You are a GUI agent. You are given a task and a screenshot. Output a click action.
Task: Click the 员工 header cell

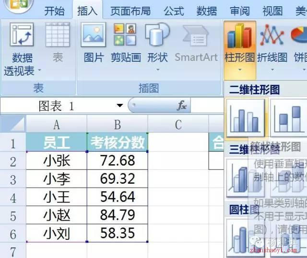pyautogui.click(x=57, y=142)
